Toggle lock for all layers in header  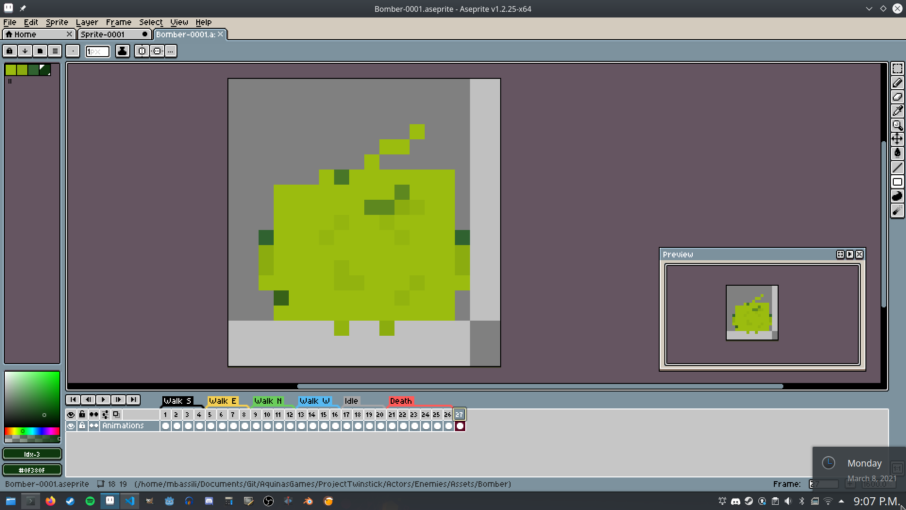coord(82,415)
